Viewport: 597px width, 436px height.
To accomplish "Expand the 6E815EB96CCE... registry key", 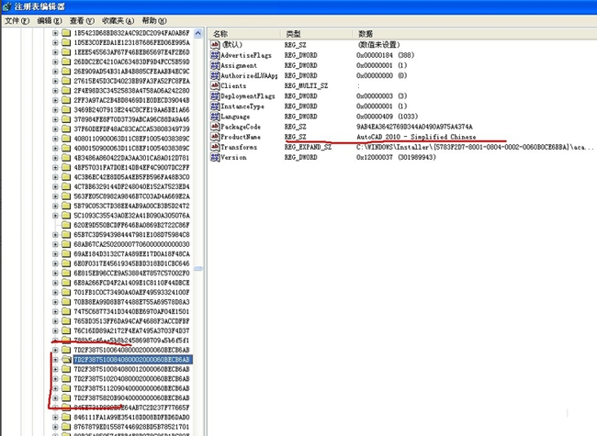I will tap(56, 274).
